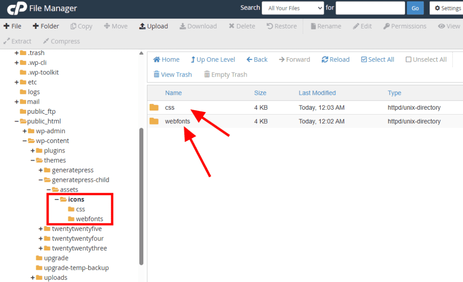Sort files by Last Modified column
The width and height of the screenshot is (463, 282).
tap(317, 93)
